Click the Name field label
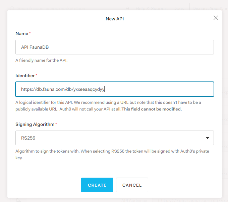 22,33
